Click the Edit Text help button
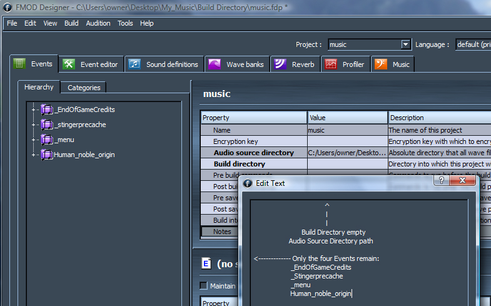 442,181
